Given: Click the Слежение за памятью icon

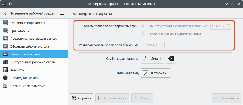Looking at the screenshot, I should [x=5, y=86].
